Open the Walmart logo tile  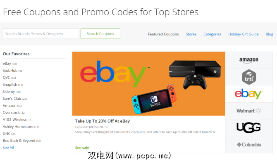[249, 111]
